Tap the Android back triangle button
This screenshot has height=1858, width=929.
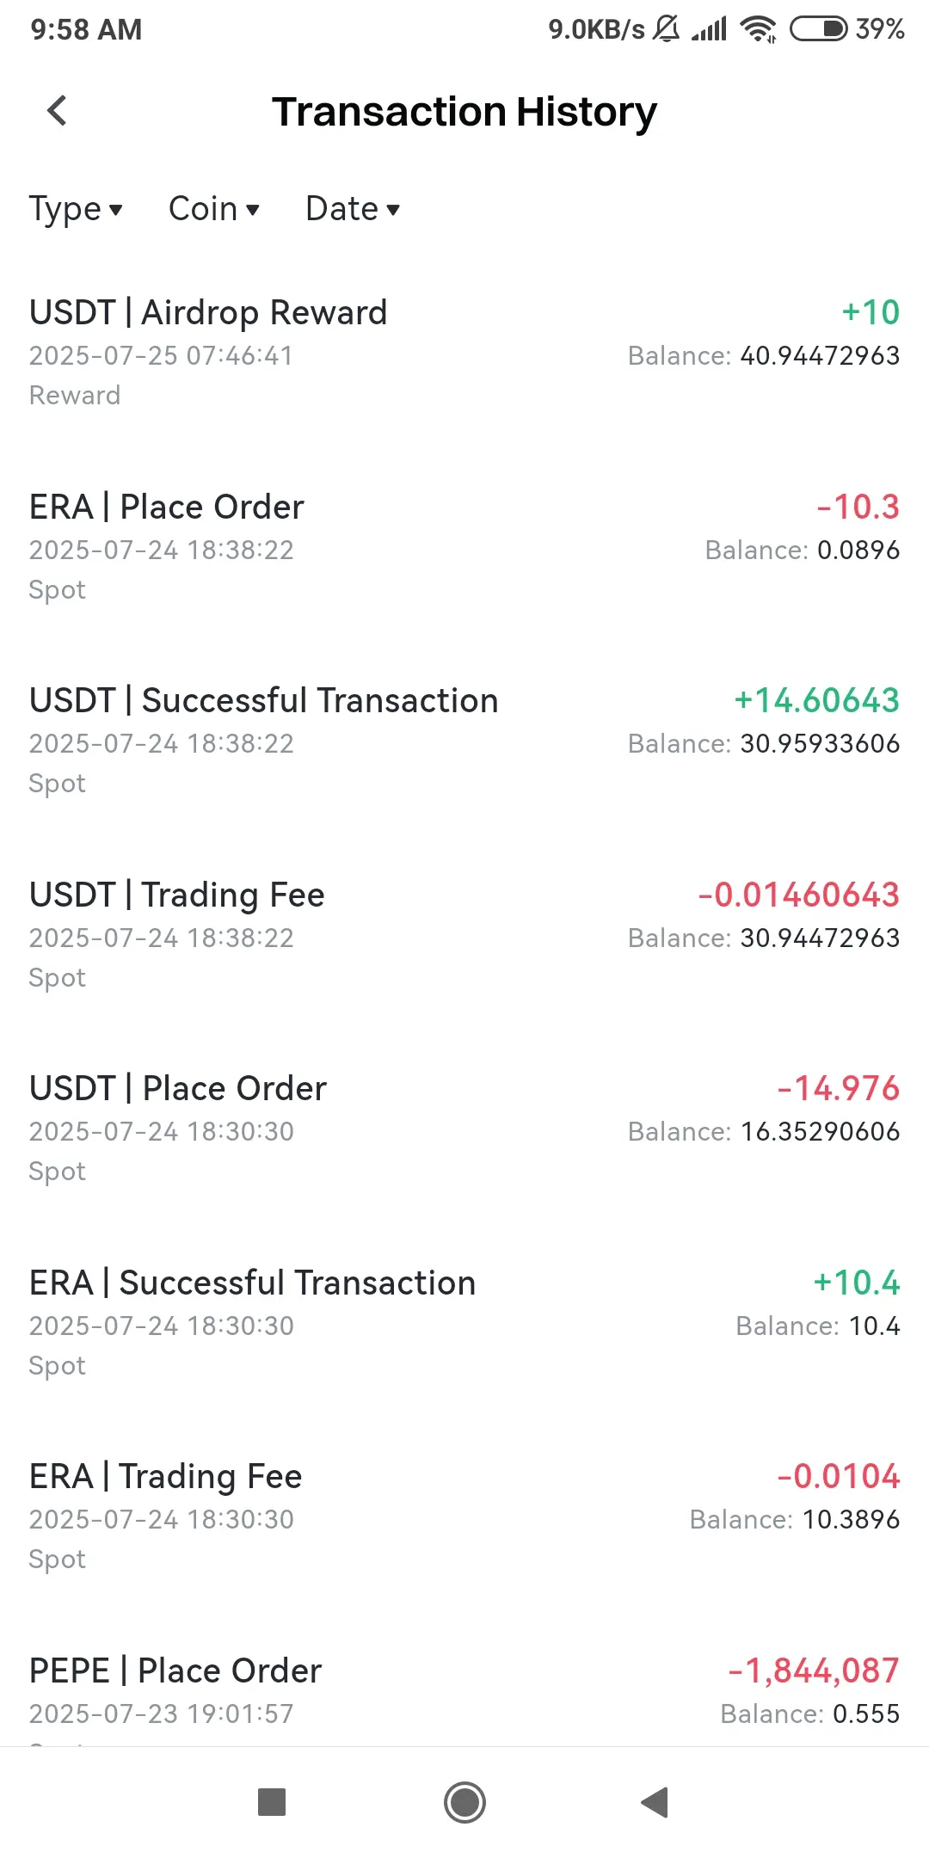(x=655, y=1802)
